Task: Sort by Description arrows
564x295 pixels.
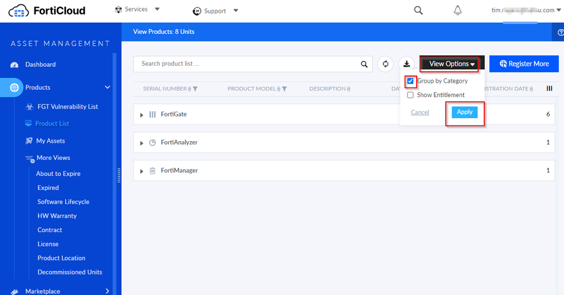Action: click(348, 89)
